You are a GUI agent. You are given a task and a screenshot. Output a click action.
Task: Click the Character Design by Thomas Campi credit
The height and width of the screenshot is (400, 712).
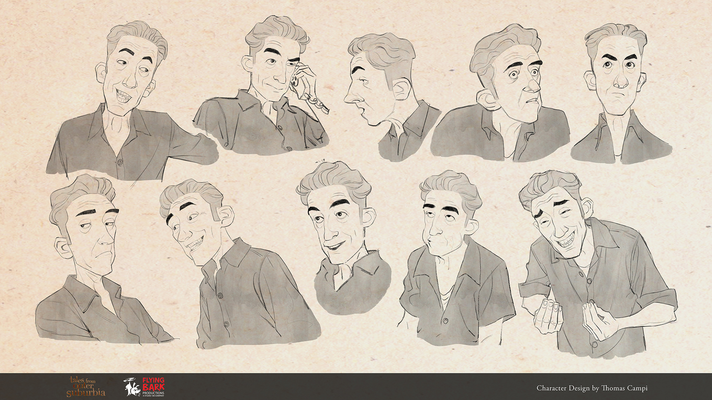point(591,388)
